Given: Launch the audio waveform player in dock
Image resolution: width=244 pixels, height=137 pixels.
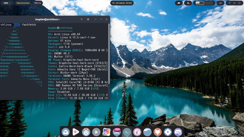Looking at the screenshot, I should 76,132.
